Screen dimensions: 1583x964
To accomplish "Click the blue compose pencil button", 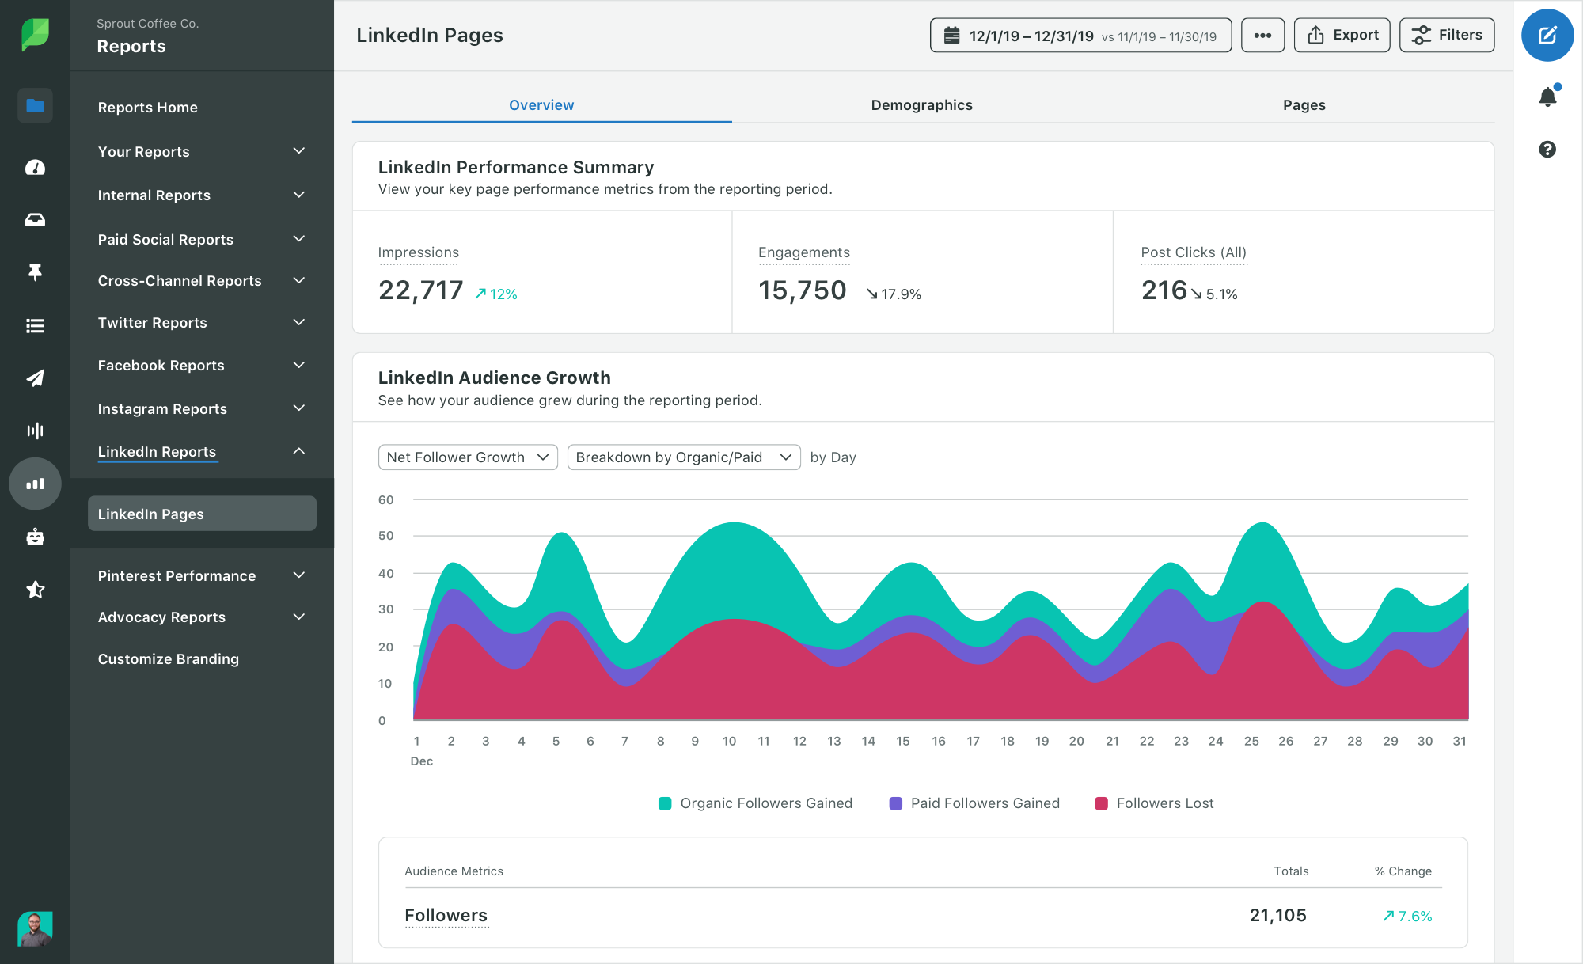I will 1547,35.
